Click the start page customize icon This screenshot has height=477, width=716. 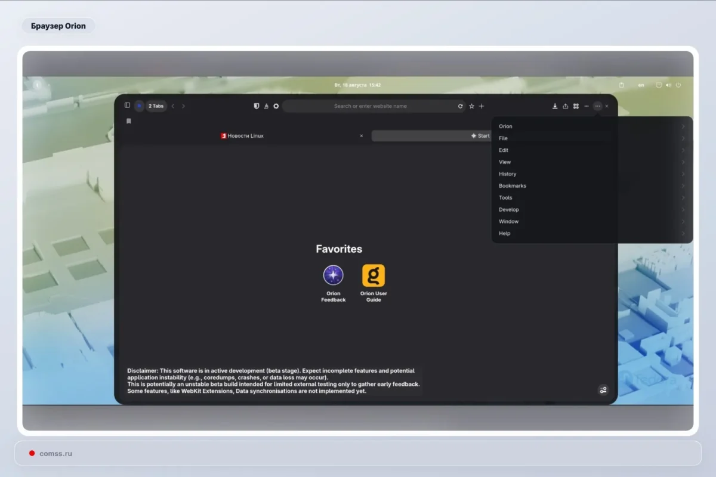(603, 390)
